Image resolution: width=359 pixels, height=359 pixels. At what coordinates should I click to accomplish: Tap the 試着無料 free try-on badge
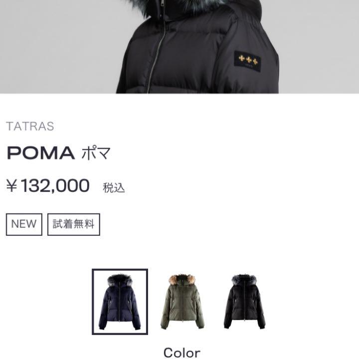coord(74,224)
